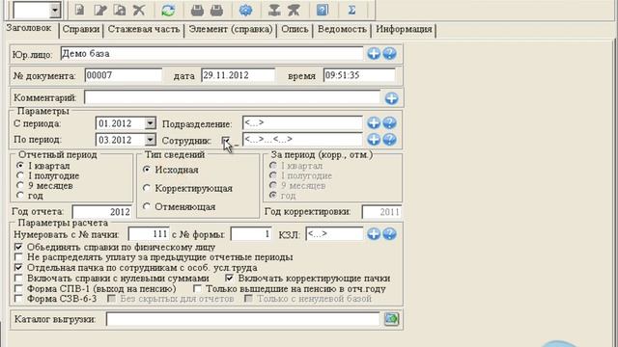This screenshot has width=618, height=347.
Task: Enable the Форма СЗВ-6-3 checkbox
Action: click(18, 299)
